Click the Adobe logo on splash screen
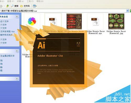Screen dimensions: 131x103 point(78,44)
